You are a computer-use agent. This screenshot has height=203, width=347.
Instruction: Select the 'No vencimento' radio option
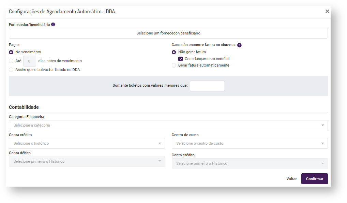(x=11, y=52)
